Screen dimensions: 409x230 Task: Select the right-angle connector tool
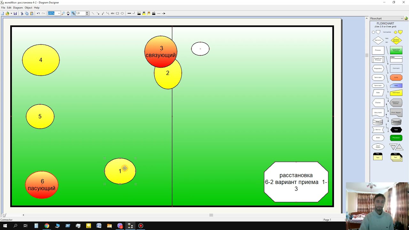(103, 13)
